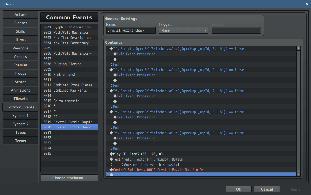Select empty event 0025
This screenshot has height=195, width=311.
[69, 153]
